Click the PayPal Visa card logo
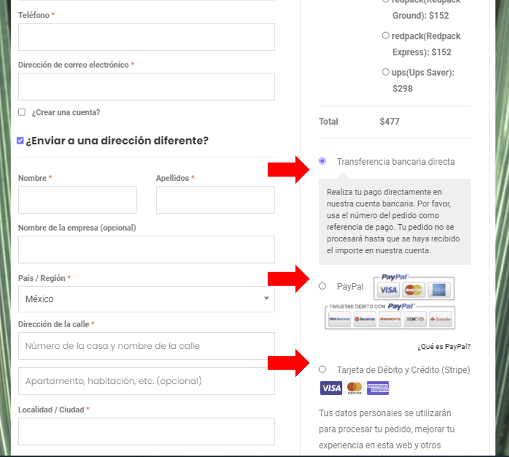This screenshot has width=509, height=457. pyautogui.click(x=388, y=290)
